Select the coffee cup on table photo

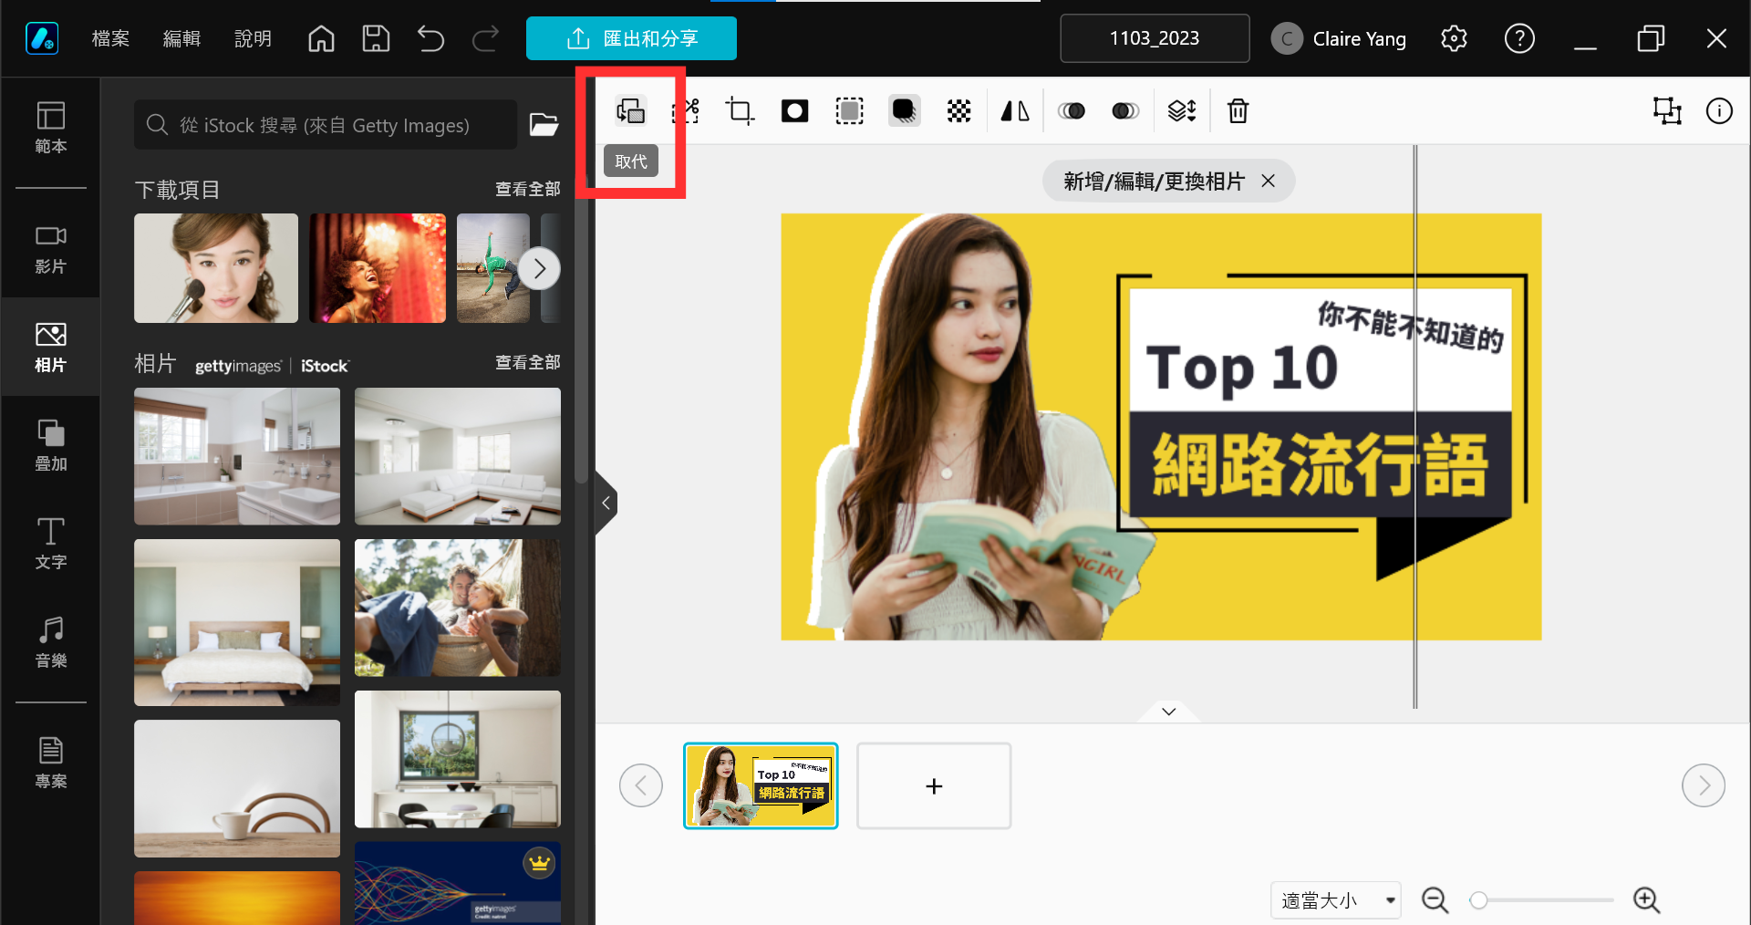pos(237,788)
